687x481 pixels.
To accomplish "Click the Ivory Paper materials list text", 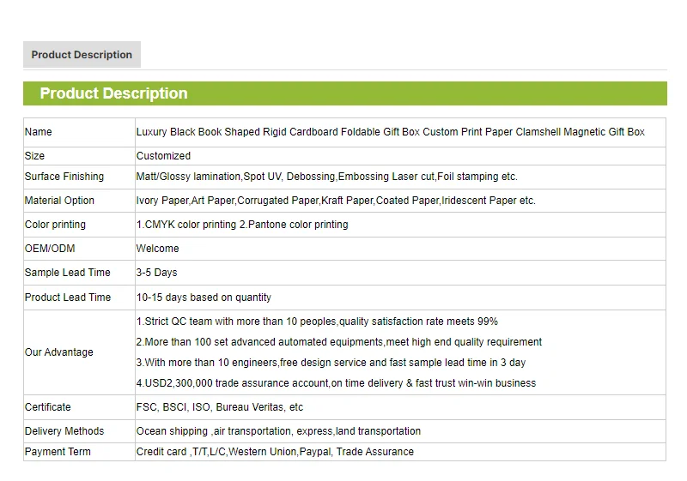I will pos(335,201).
